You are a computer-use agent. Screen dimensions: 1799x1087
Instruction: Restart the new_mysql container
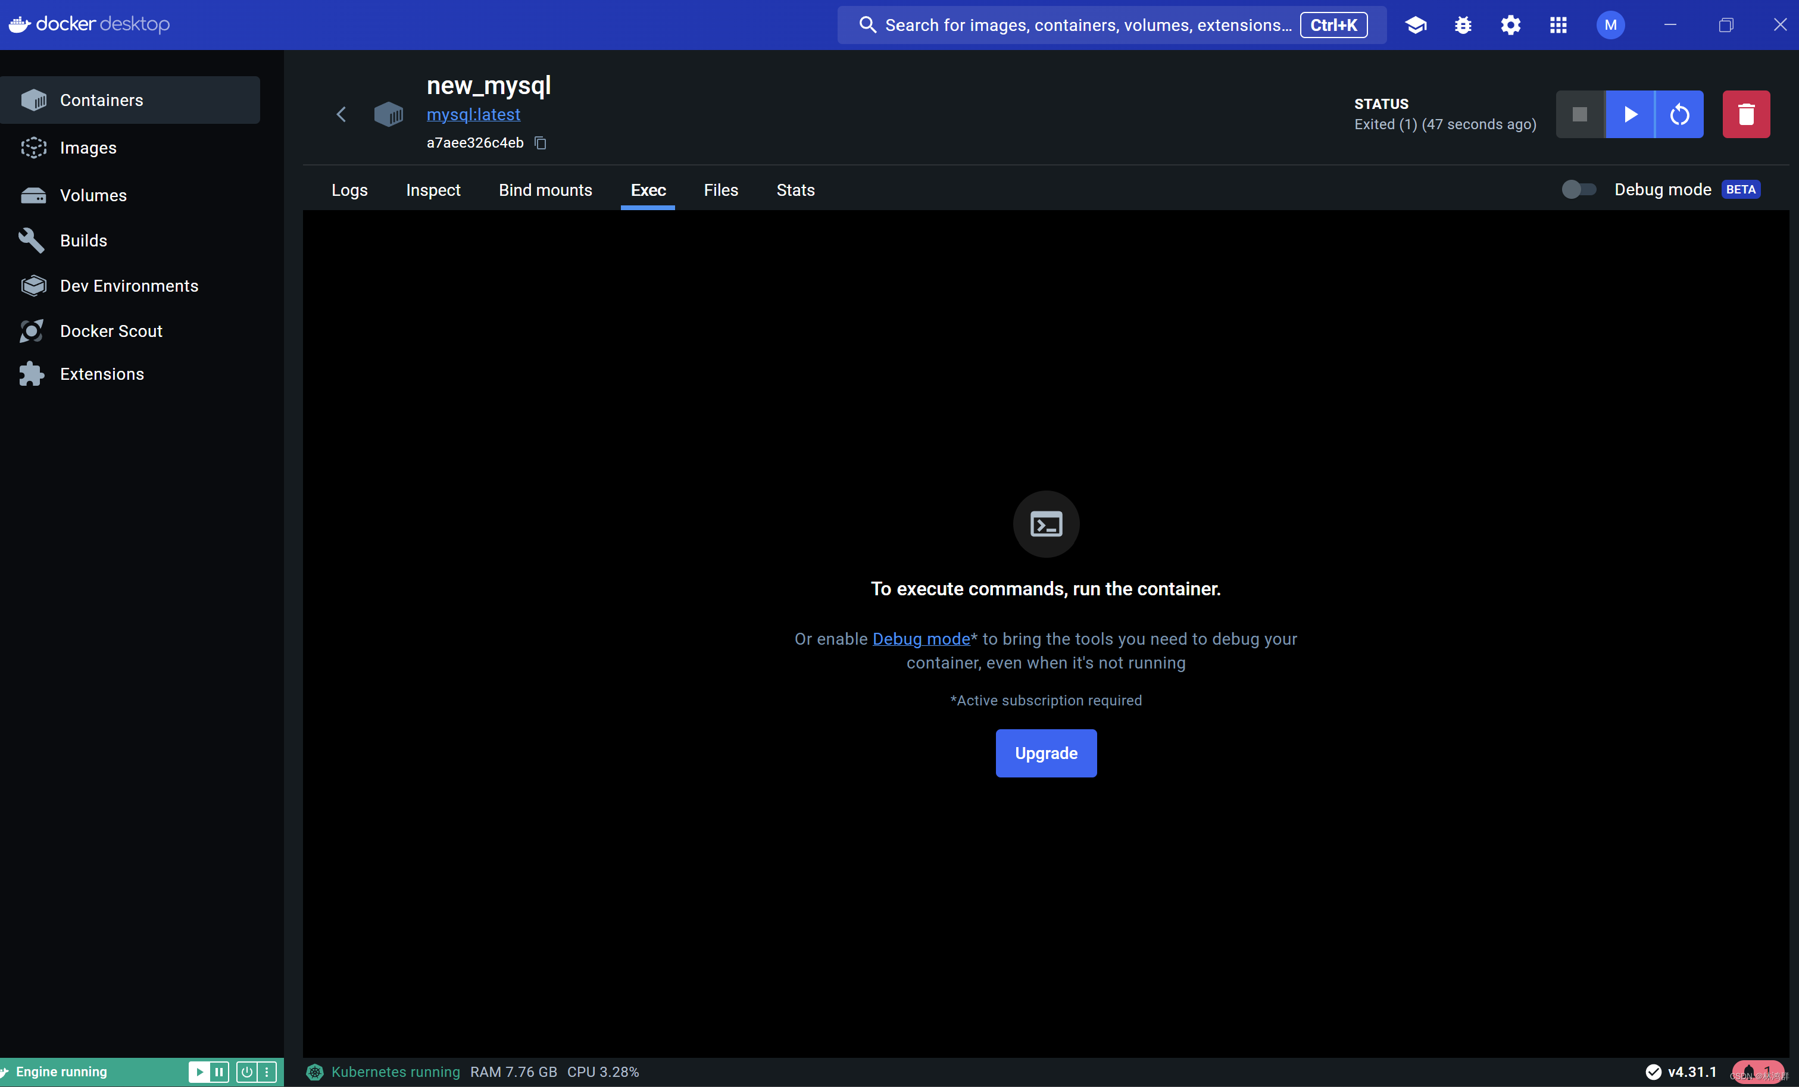click(1679, 114)
